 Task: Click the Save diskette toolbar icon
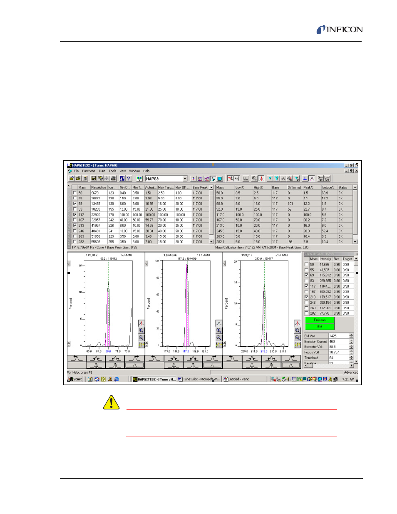click(94, 179)
